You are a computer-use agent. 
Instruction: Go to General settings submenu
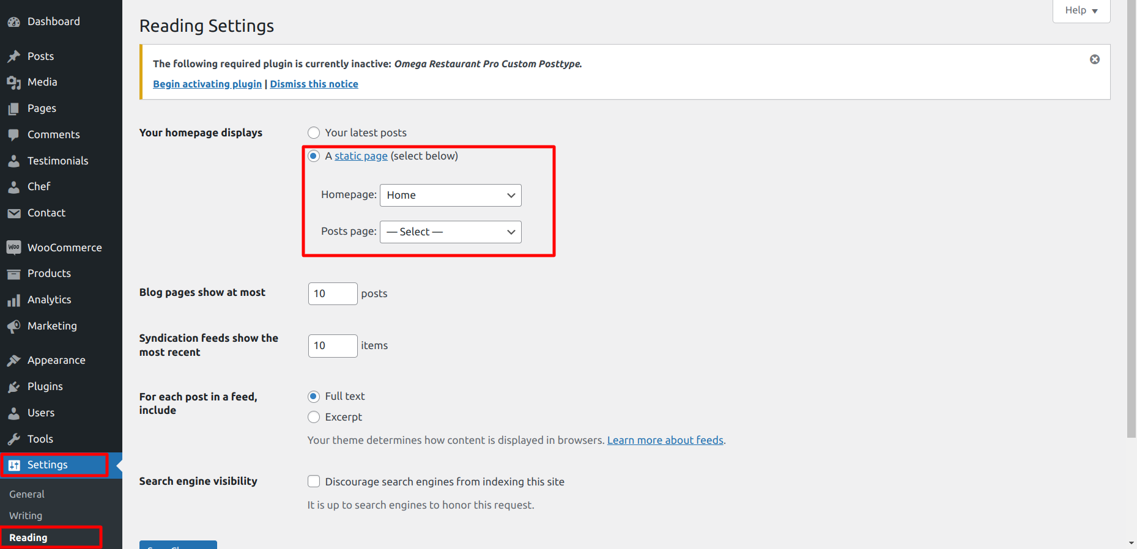pyautogui.click(x=27, y=494)
